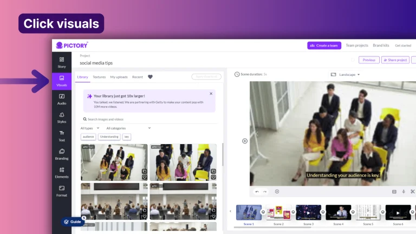Open the Story panel in sidebar
The width and height of the screenshot is (416, 234).
[62, 62]
